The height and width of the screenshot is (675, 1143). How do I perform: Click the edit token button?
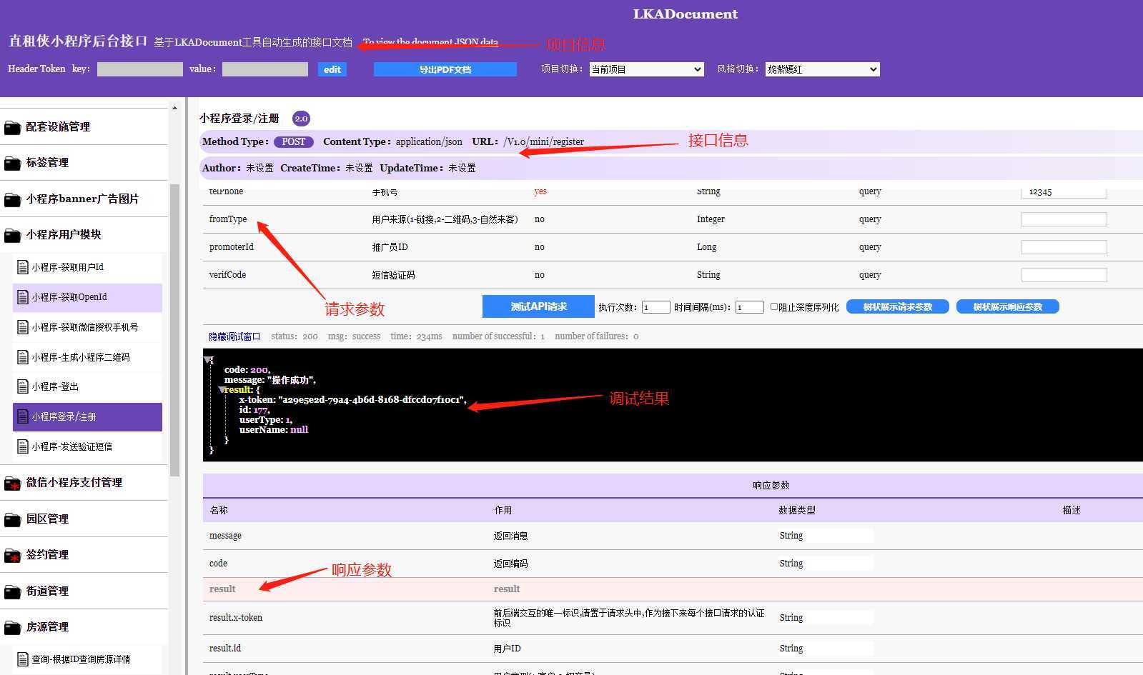point(332,69)
